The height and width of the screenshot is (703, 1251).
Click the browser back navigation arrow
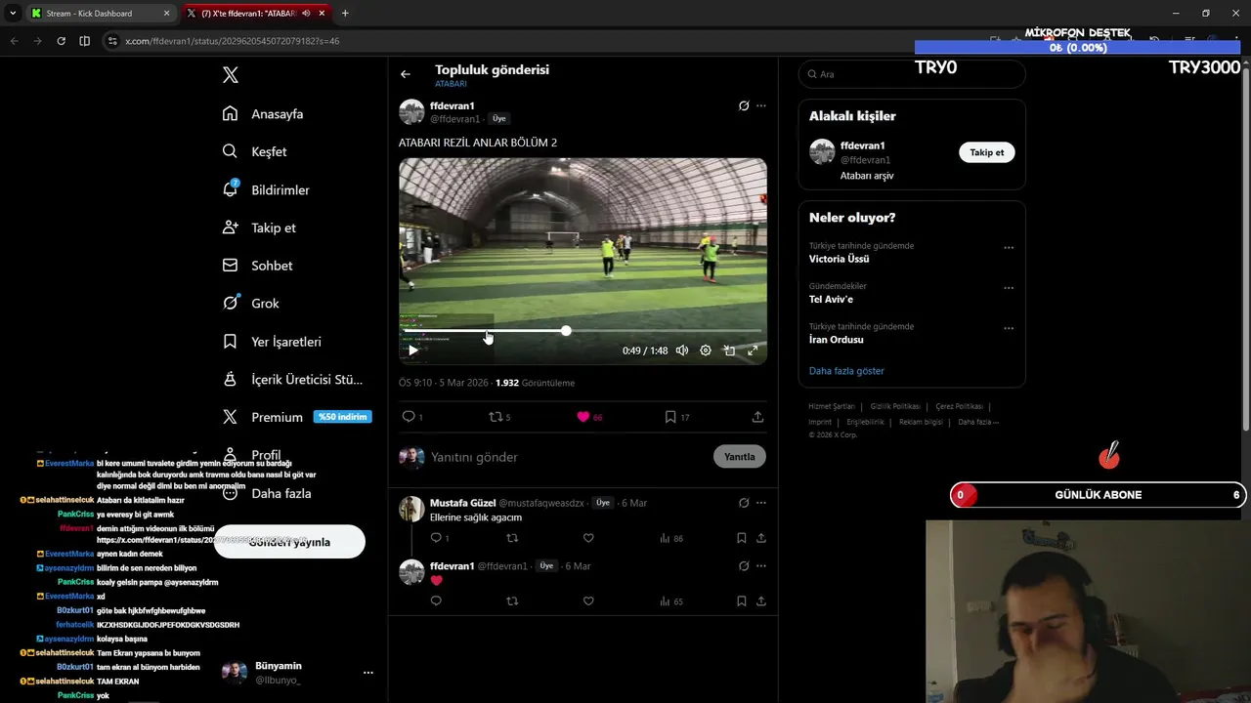coord(14,41)
